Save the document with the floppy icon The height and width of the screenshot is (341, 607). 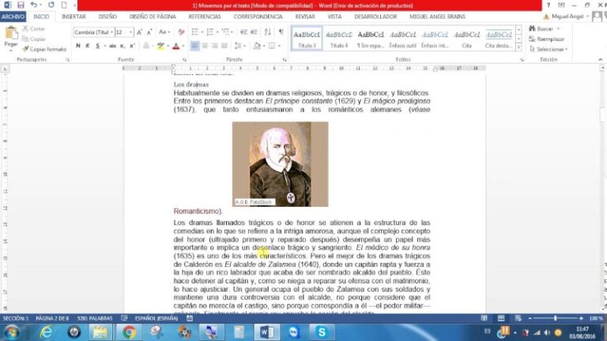(21, 5)
